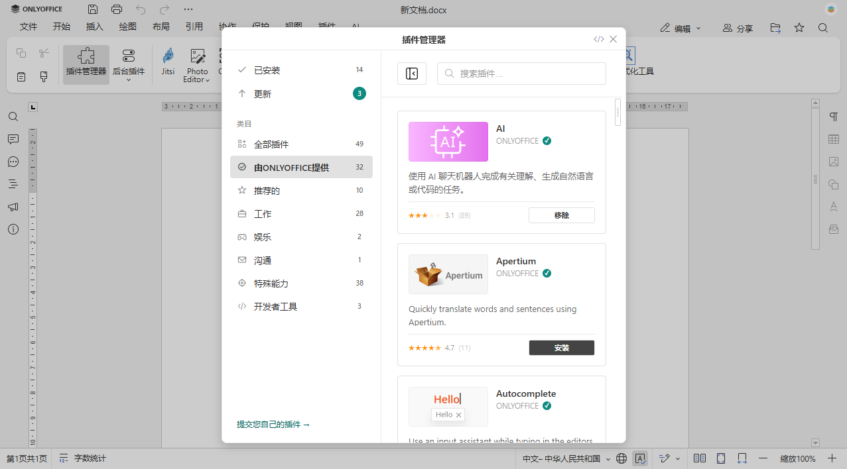Launch the Jitsi plugin
This screenshot has height=469, width=847.
point(168,62)
